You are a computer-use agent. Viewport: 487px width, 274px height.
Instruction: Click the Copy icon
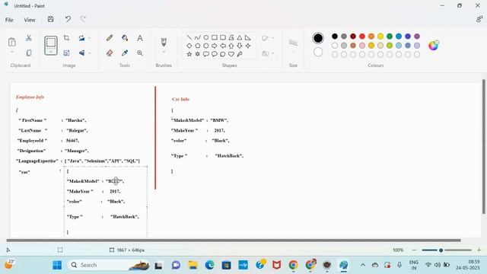[x=29, y=53]
